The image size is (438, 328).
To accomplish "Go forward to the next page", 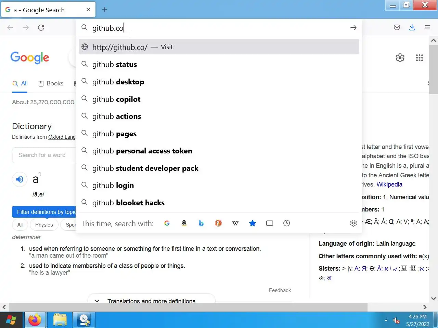I will coord(26,28).
